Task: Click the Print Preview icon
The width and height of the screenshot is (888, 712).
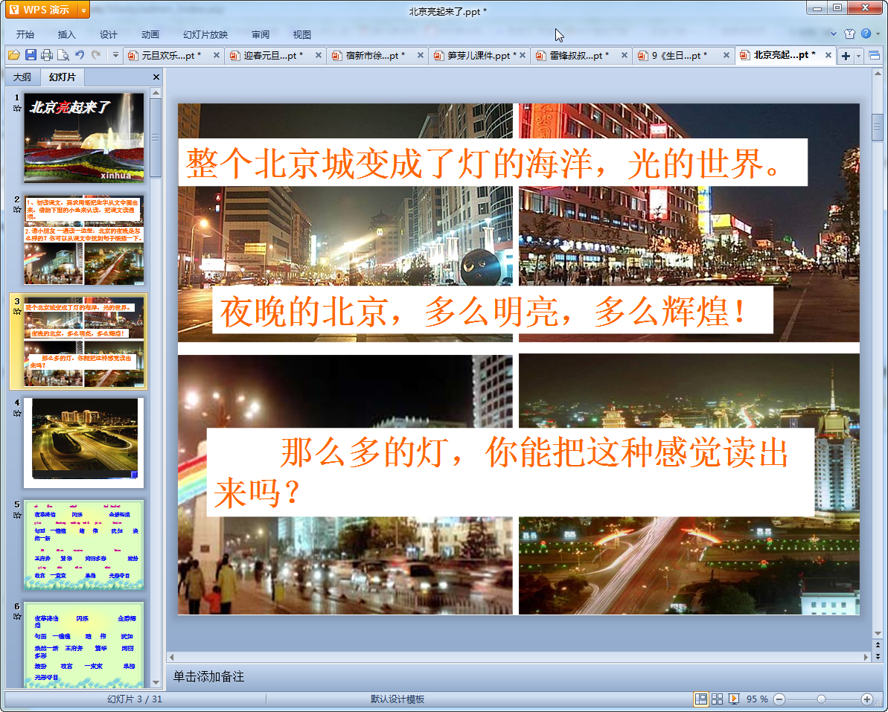Action: pos(63,55)
